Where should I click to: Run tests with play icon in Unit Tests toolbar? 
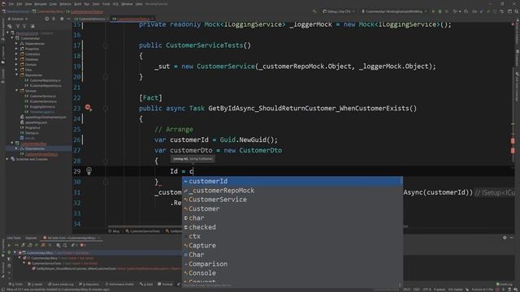pyautogui.click(x=9, y=245)
